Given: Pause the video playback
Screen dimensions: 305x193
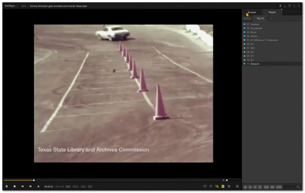Looking at the screenshot, I should pos(7,186).
